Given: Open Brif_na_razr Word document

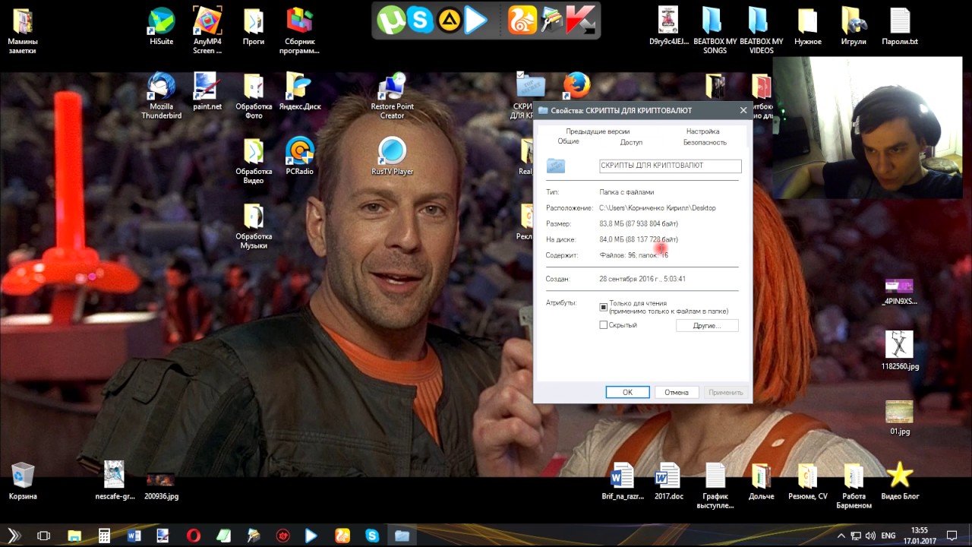Looking at the screenshot, I should click(x=622, y=481).
